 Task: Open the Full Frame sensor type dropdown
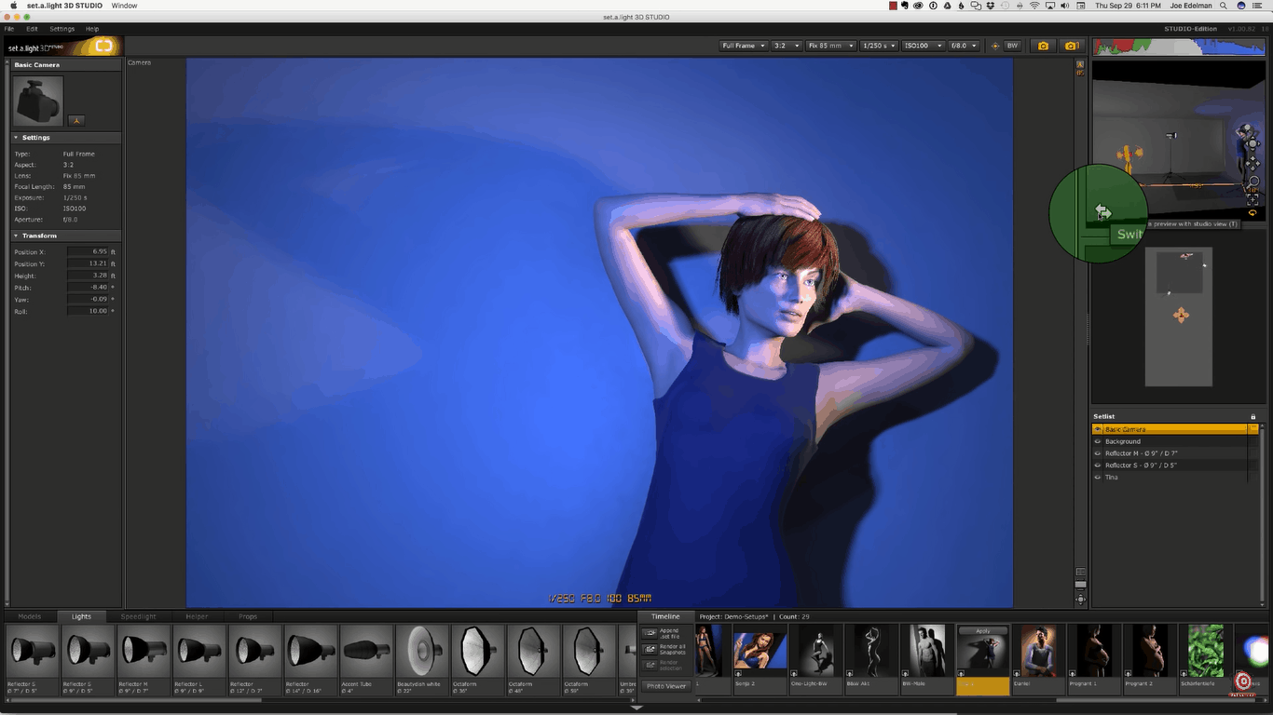point(743,45)
